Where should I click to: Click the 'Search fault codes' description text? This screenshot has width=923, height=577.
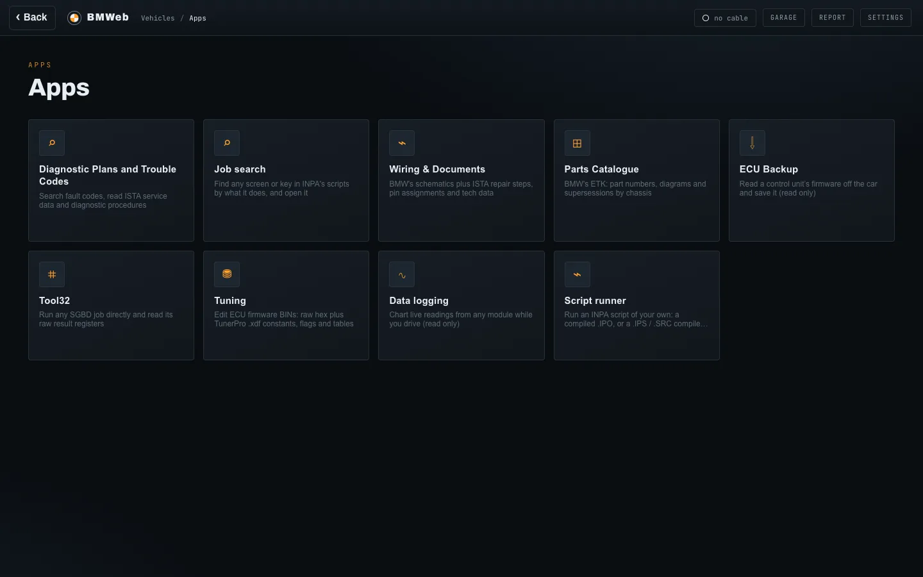pos(103,201)
